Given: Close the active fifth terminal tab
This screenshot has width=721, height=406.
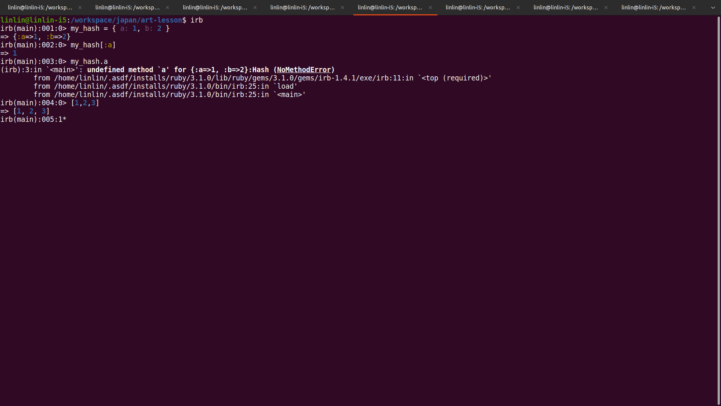Looking at the screenshot, I should coord(430,7).
